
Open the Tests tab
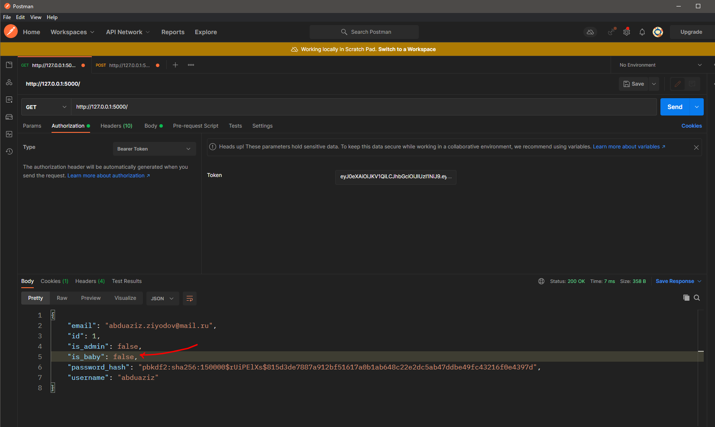tap(236, 126)
